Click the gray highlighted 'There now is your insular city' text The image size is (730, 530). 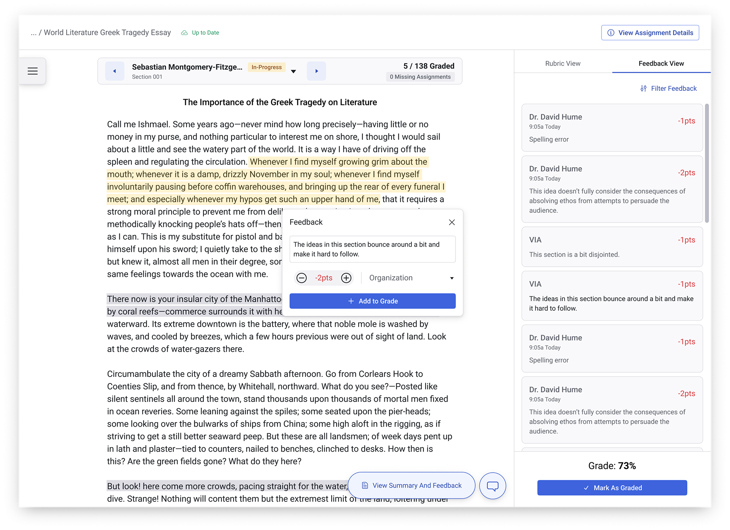pos(194,305)
